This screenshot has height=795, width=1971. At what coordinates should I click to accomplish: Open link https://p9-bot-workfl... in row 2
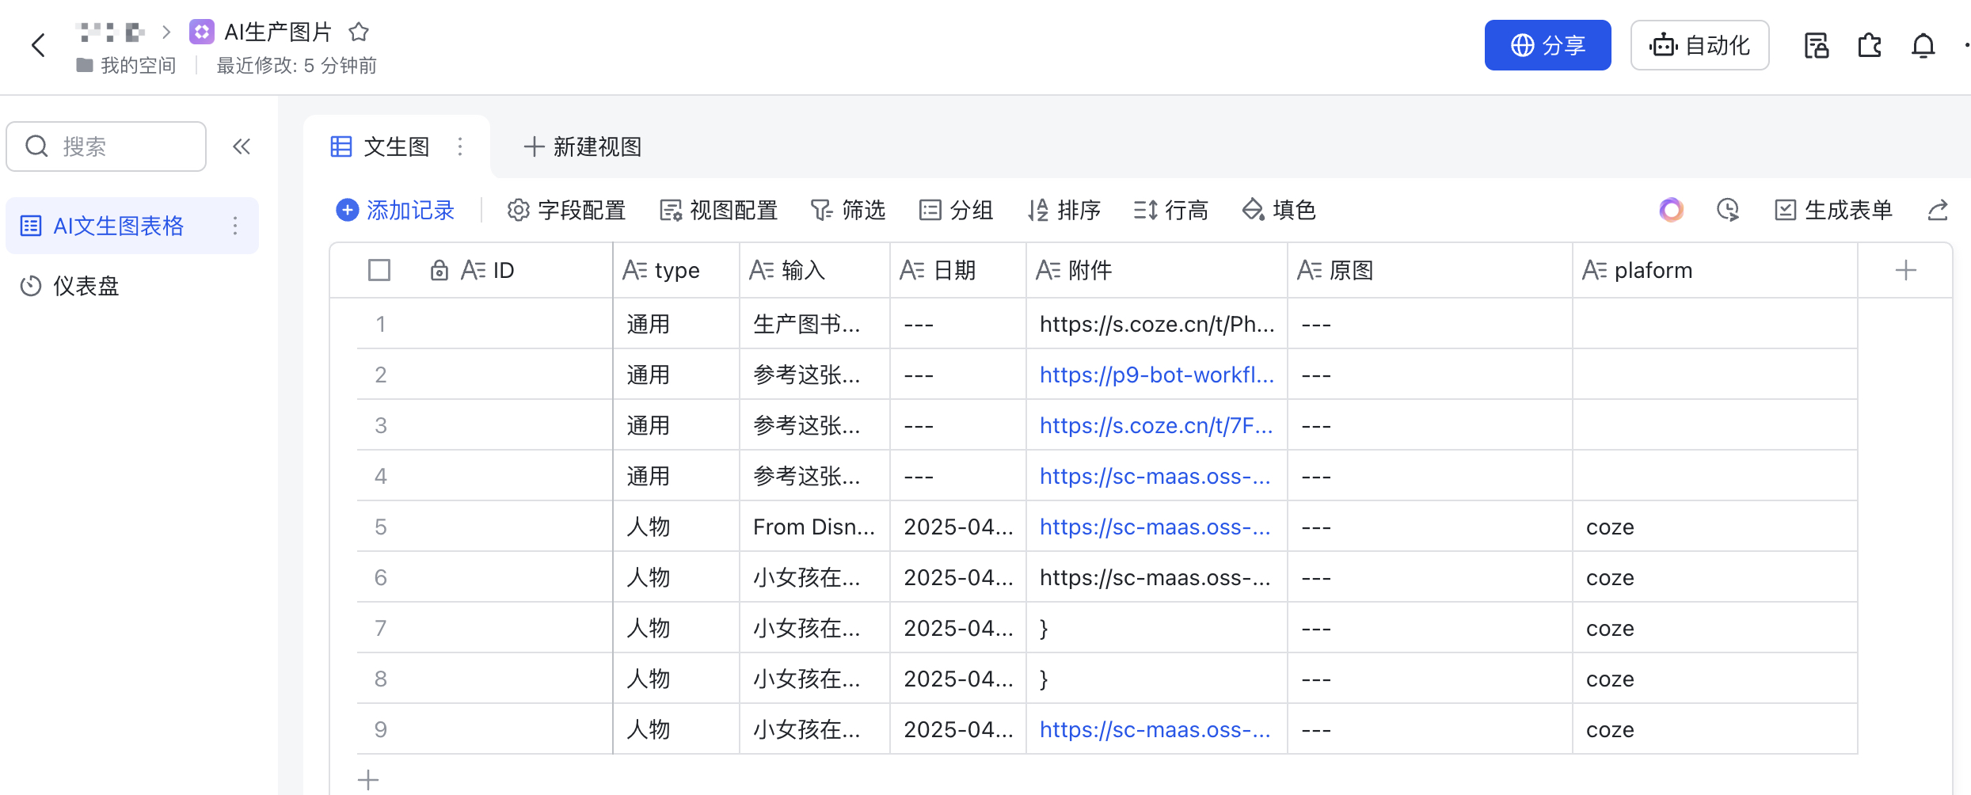click(1157, 375)
